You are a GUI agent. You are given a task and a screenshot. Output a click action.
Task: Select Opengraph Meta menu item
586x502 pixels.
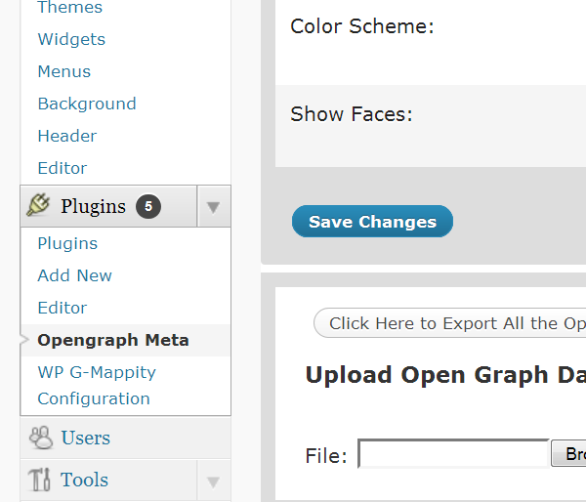coord(113,341)
